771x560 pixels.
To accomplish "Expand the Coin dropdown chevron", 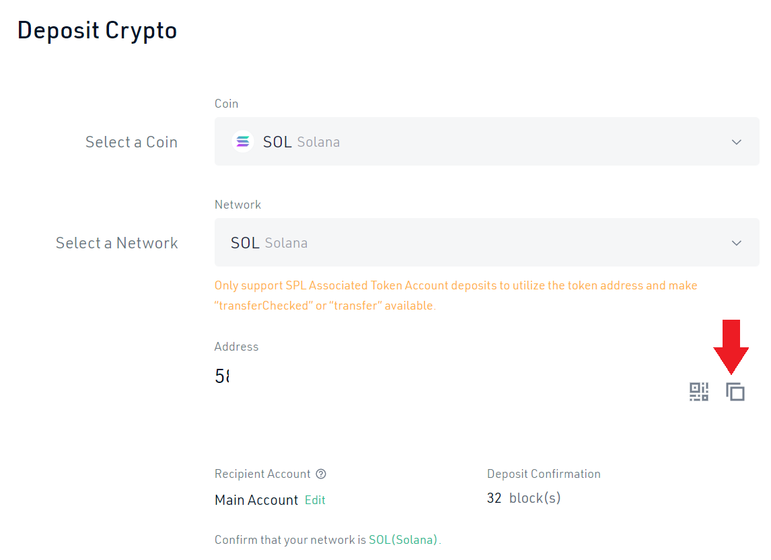I will pos(737,142).
